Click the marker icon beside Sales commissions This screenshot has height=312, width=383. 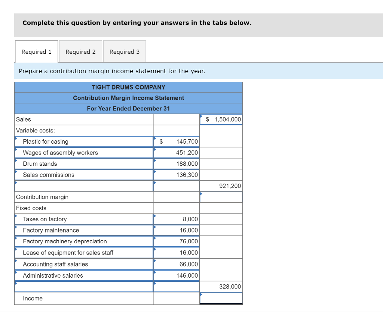(x=16, y=172)
